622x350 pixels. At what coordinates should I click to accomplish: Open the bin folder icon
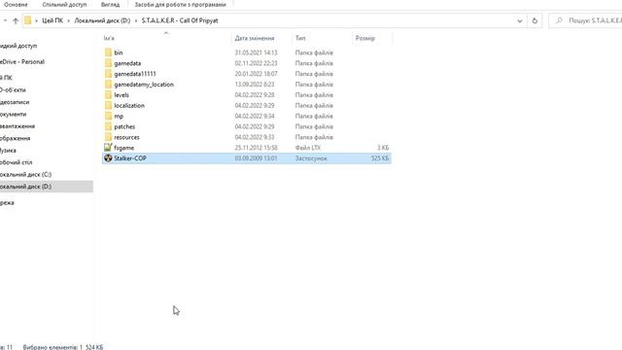coord(108,52)
